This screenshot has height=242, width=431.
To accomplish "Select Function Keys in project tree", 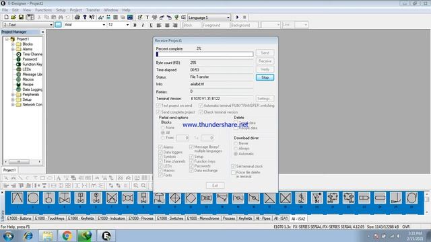I will point(32,65).
